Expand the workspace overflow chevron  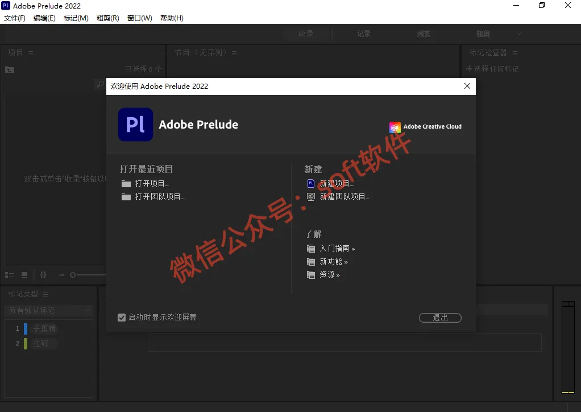[520, 34]
